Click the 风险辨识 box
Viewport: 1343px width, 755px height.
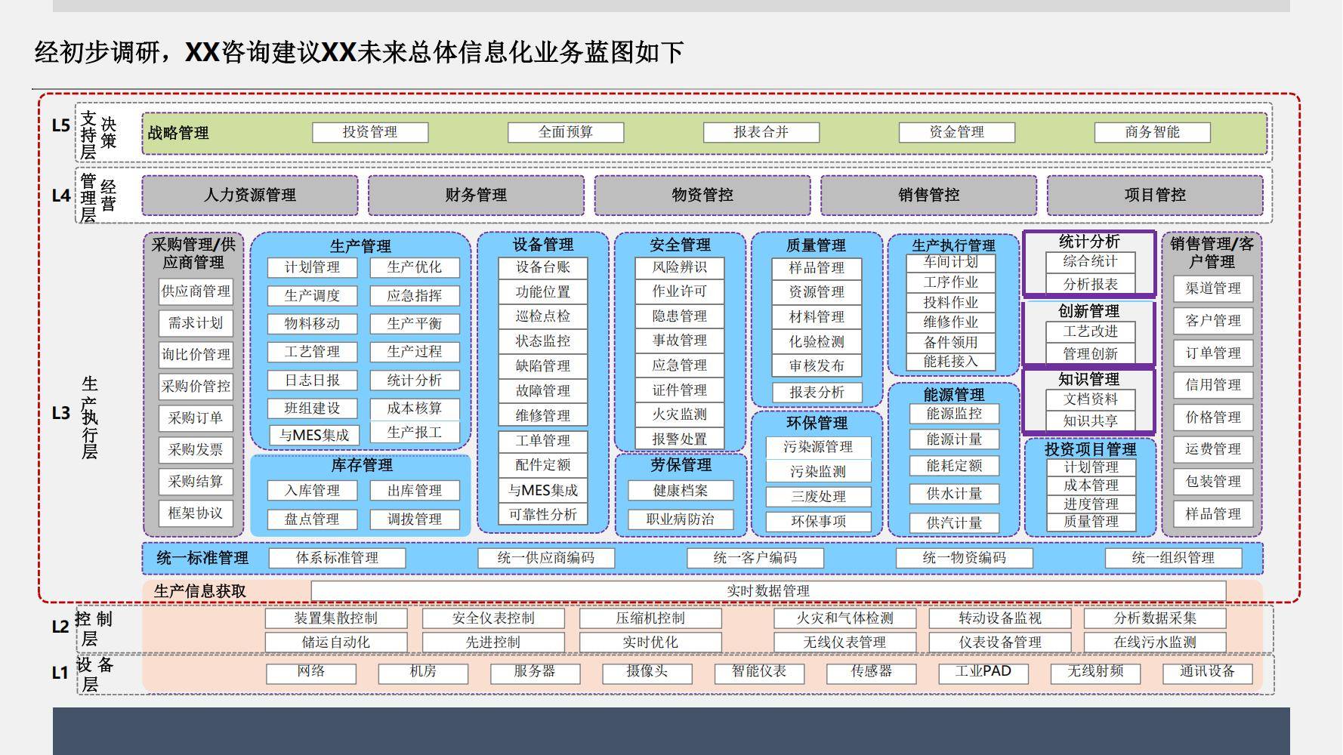680,267
